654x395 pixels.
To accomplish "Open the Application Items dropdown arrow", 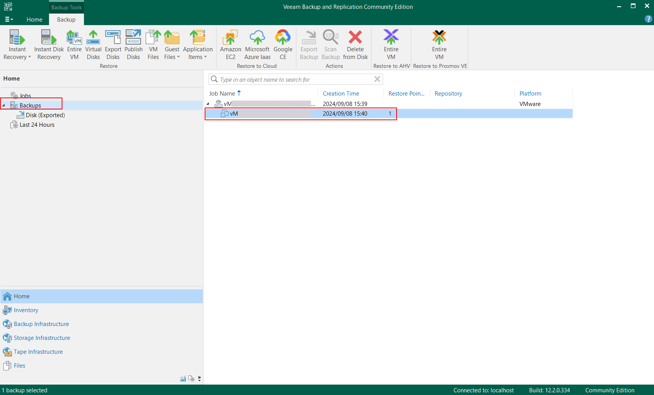I will click(205, 57).
